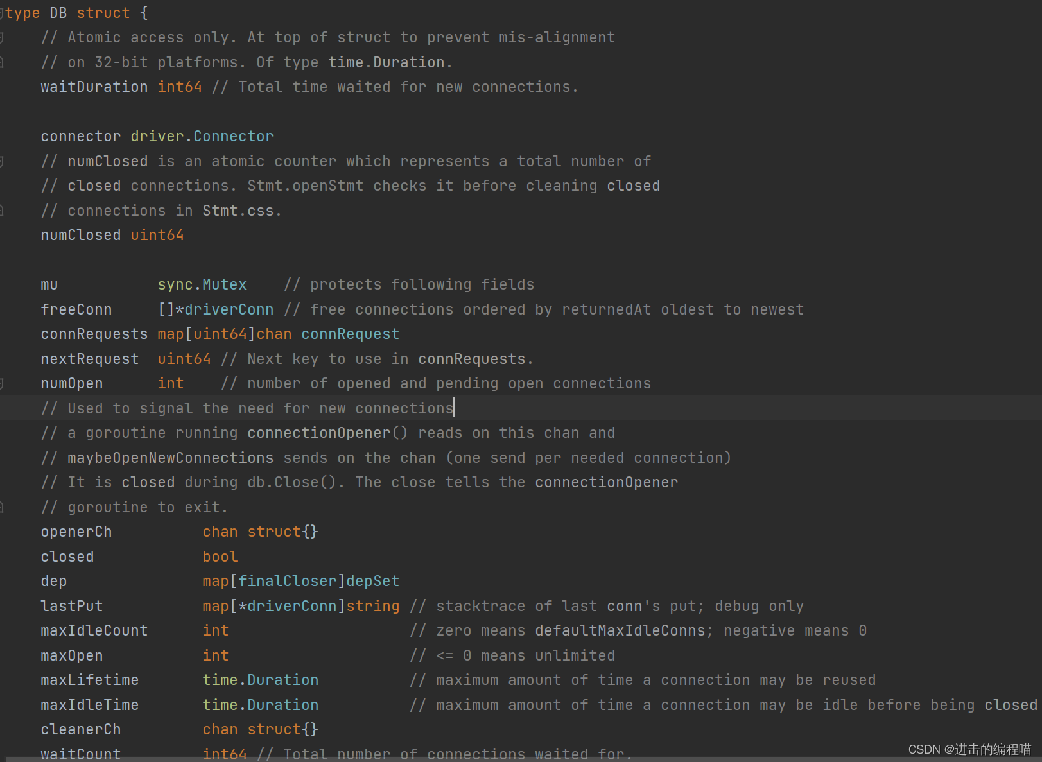This screenshot has height=762, width=1042.
Task: Toggle fold marker beside numOpen line
Action: [2, 384]
